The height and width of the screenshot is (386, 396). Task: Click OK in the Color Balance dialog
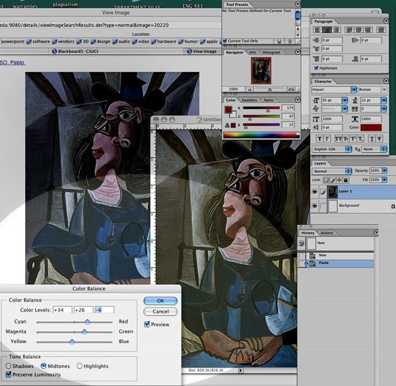click(x=160, y=301)
